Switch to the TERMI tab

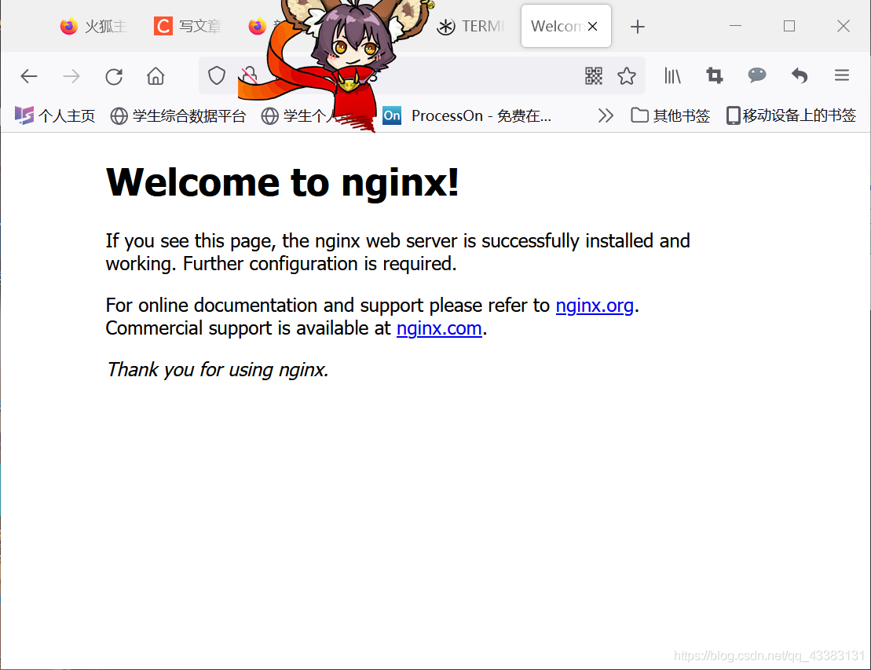(x=471, y=26)
